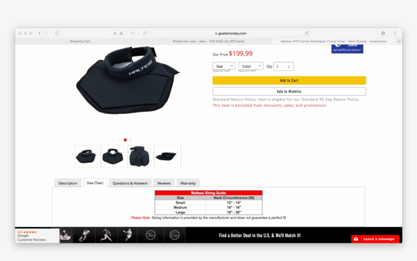The image size is (417, 261).
Task: Reload the page with refresh icon
Action: tap(307, 33)
